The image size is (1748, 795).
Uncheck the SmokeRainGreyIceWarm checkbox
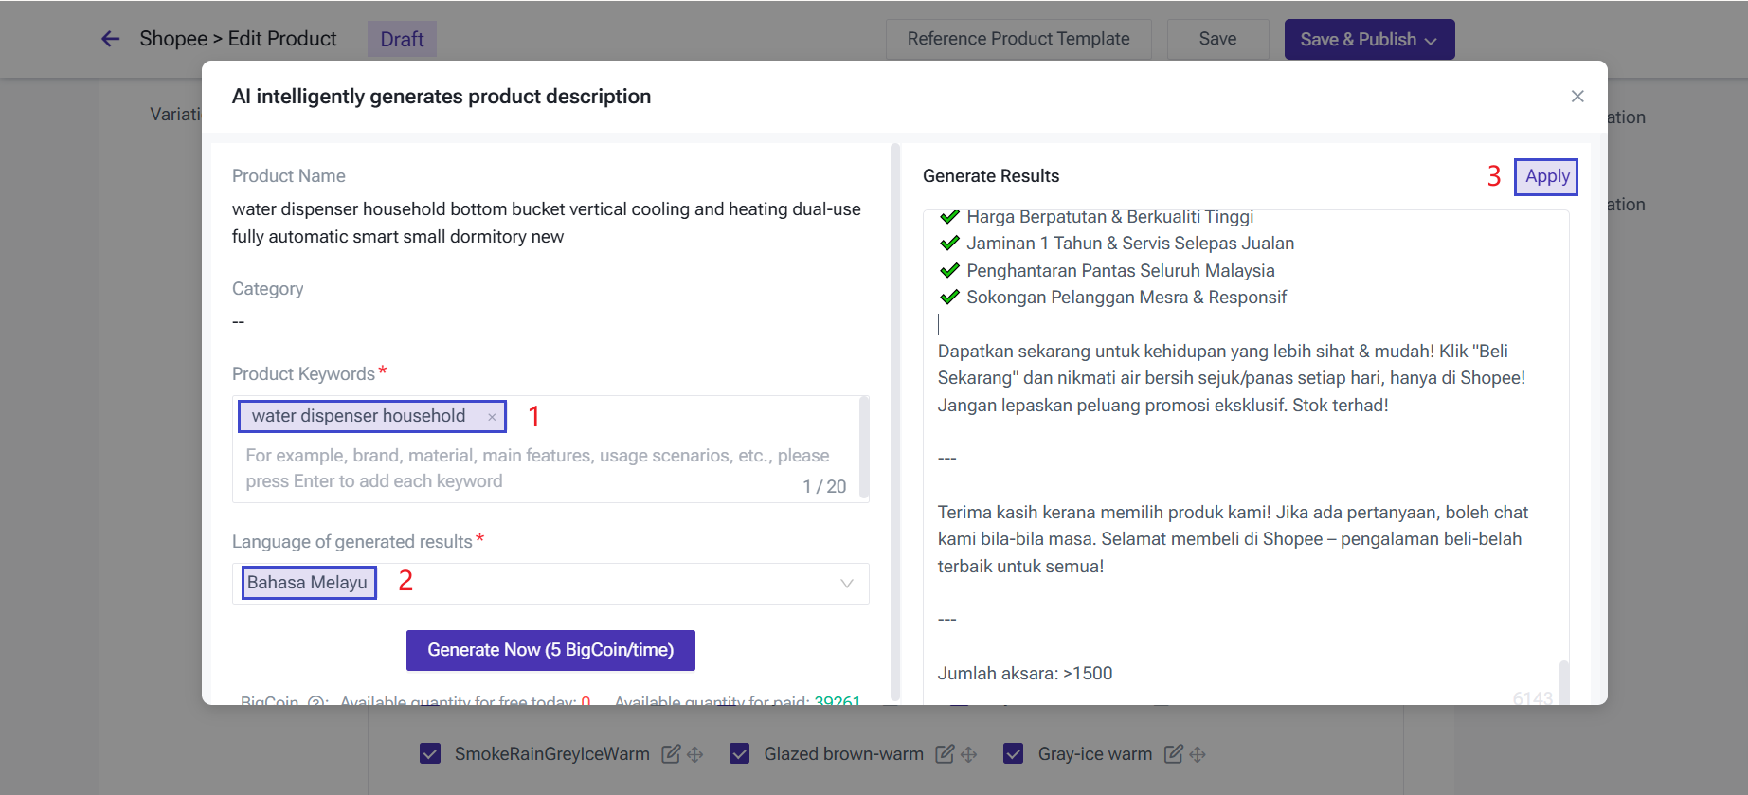coord(430,754)
